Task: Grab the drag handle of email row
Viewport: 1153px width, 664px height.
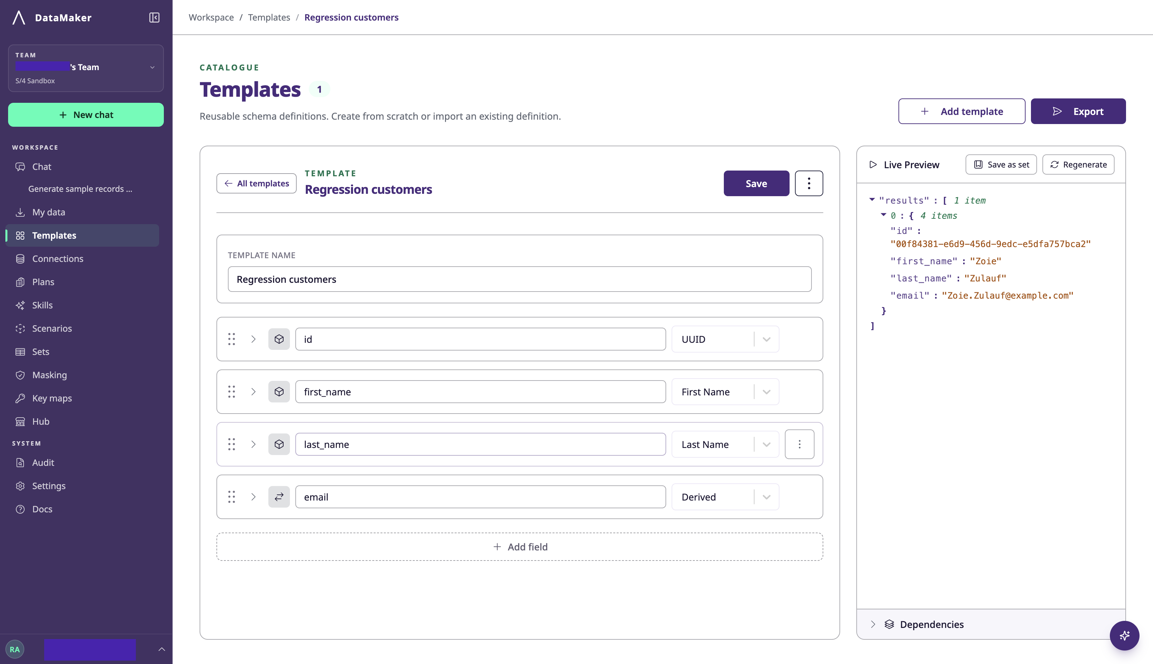Action: coord(232,496)
